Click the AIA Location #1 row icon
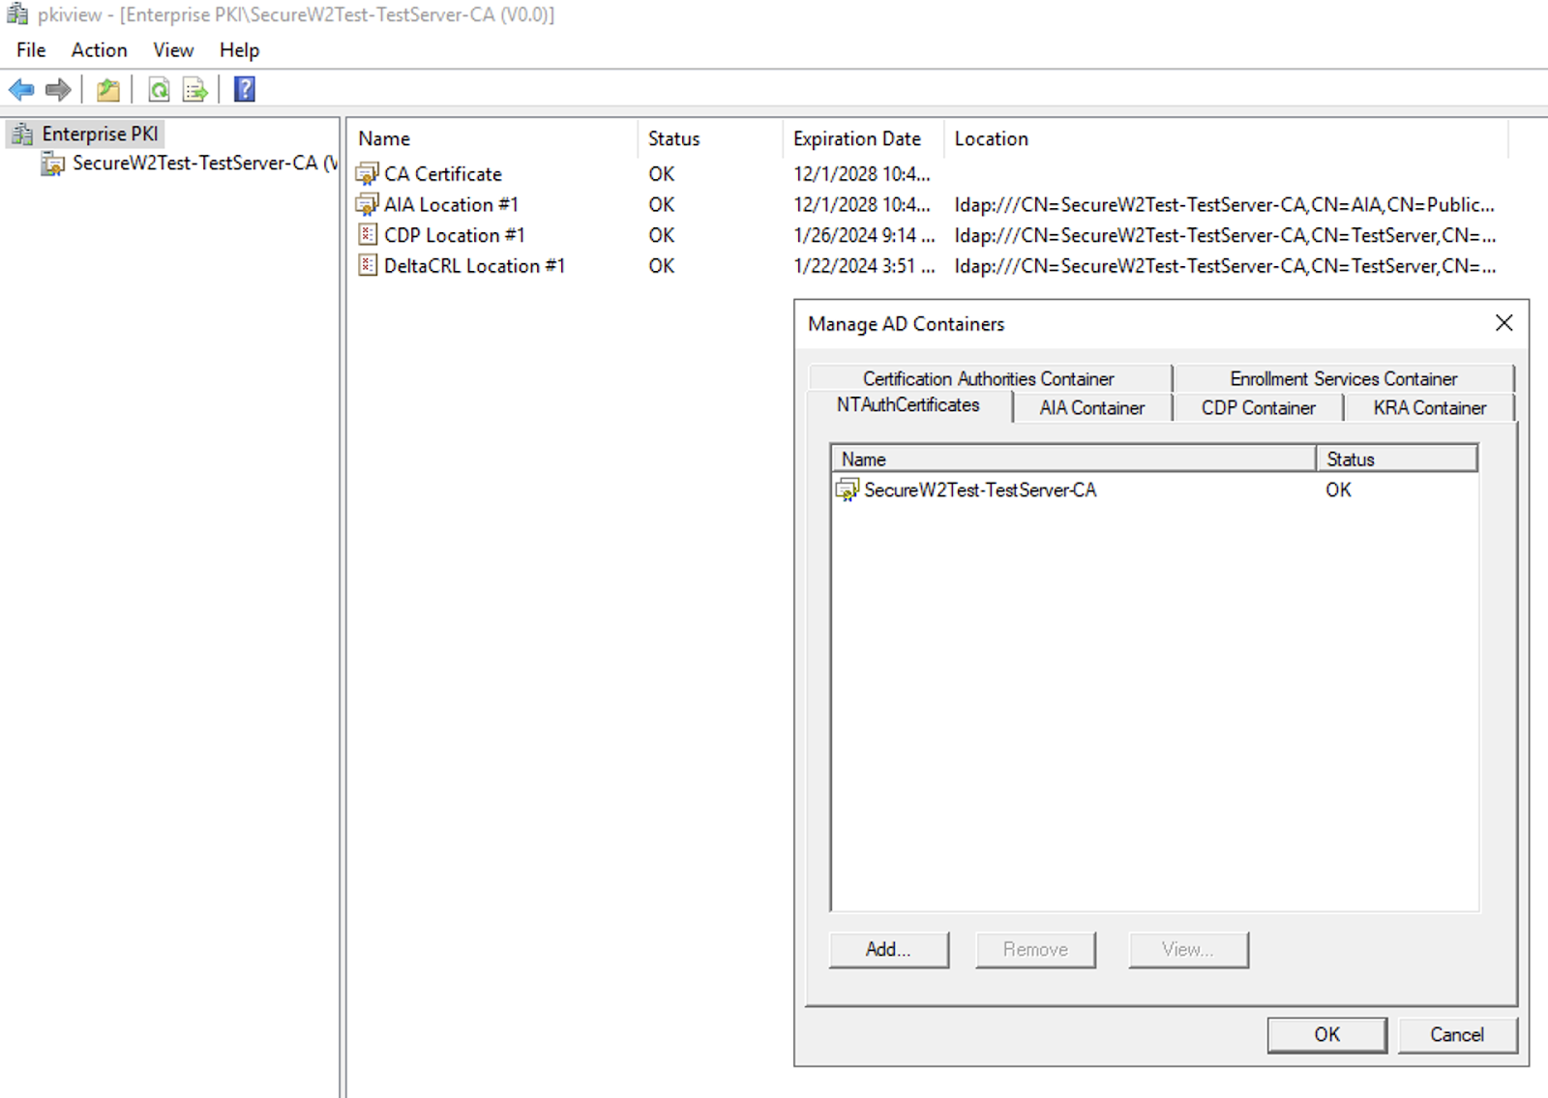The width and height of the screenshot is (1548, 1098). click(x=367, y=204)
